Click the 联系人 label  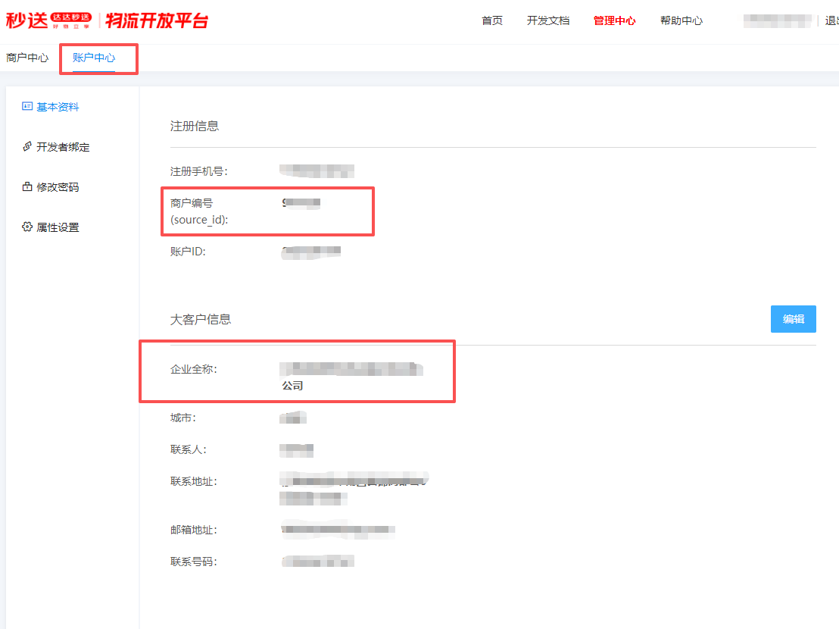188,449
